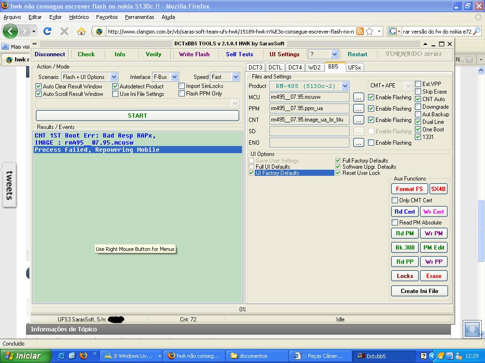Screen dimensions: 485x363
Task: Enable Use Ini File Settings
Action: (116, 94)
